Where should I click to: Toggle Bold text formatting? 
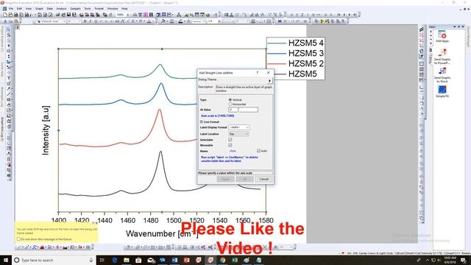coord(85,21)
